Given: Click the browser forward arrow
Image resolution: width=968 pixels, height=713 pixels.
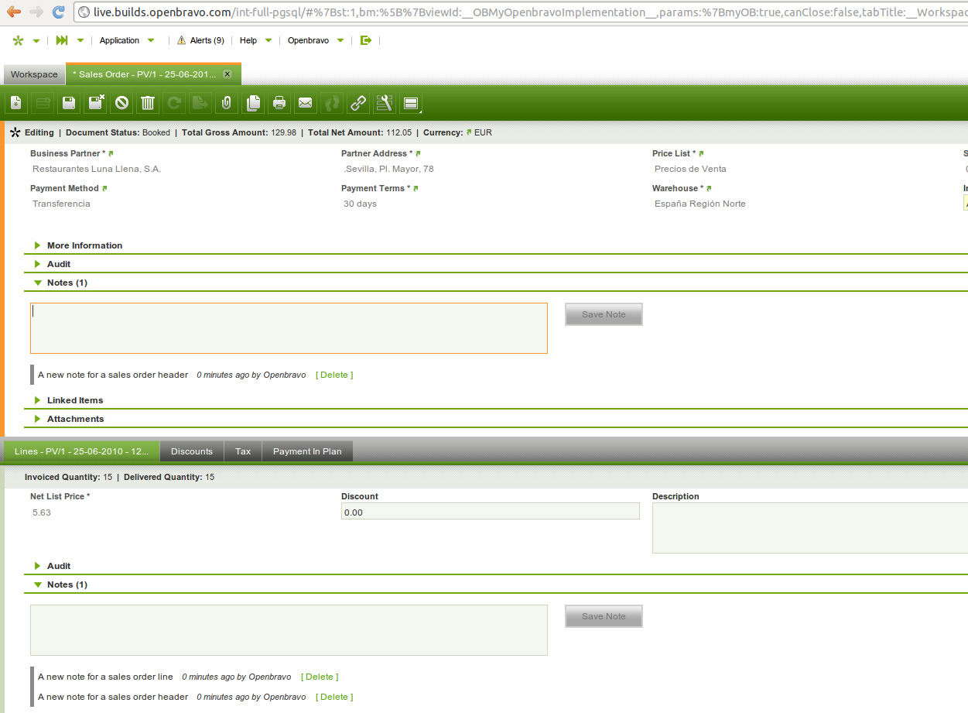Looking at the screenshot, I should click(x=36, y=12).
